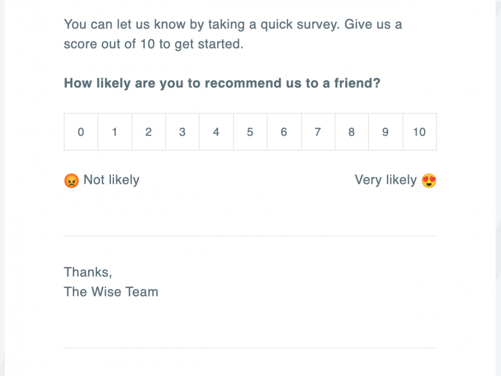
Task: Select the middle score 5
Action: [x=250, y=132]
